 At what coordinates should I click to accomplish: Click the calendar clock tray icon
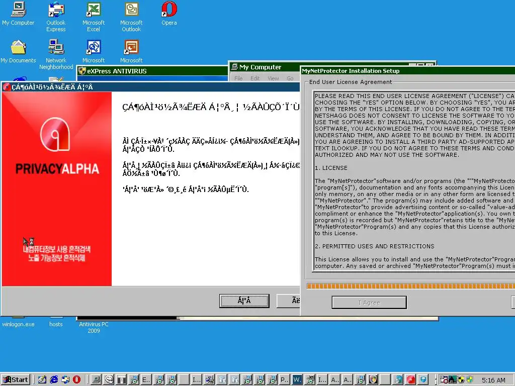tap(444, 380)
